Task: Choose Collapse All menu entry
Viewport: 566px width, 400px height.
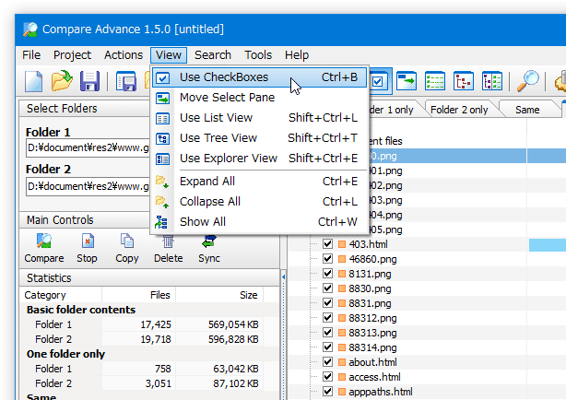Action: 259,202
